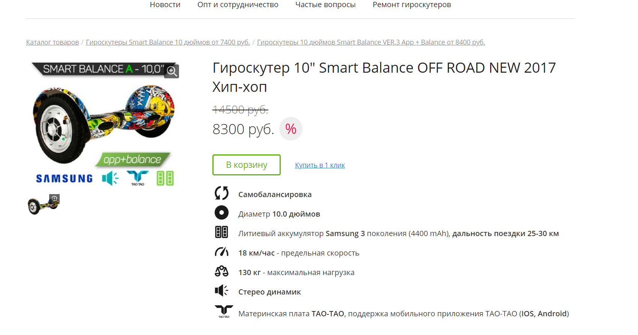Click the self-balancing arrows icon
The width and height of the screenshot is (638, 335).
click(221, 193)
